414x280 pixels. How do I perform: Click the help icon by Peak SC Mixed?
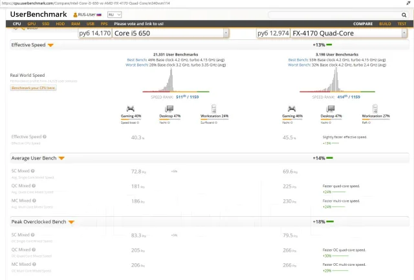pyautogui.click(x=33, y=235)
